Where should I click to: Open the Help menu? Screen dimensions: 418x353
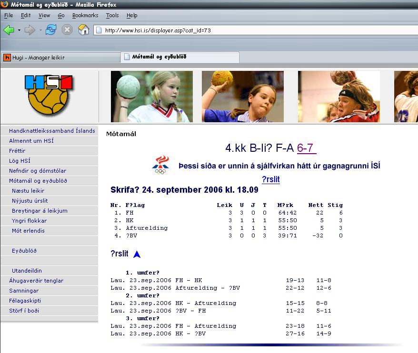point(132,15)
